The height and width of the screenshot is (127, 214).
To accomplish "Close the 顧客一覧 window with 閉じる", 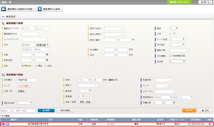I will point(205,2).
